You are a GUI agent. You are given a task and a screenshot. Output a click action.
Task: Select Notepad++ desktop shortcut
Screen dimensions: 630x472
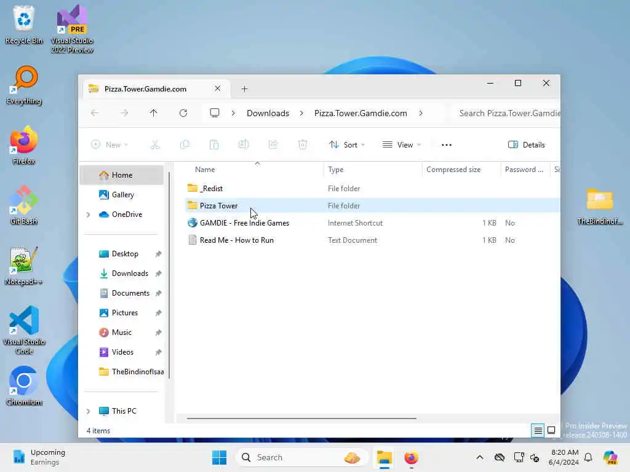click(x=24, y=265)
